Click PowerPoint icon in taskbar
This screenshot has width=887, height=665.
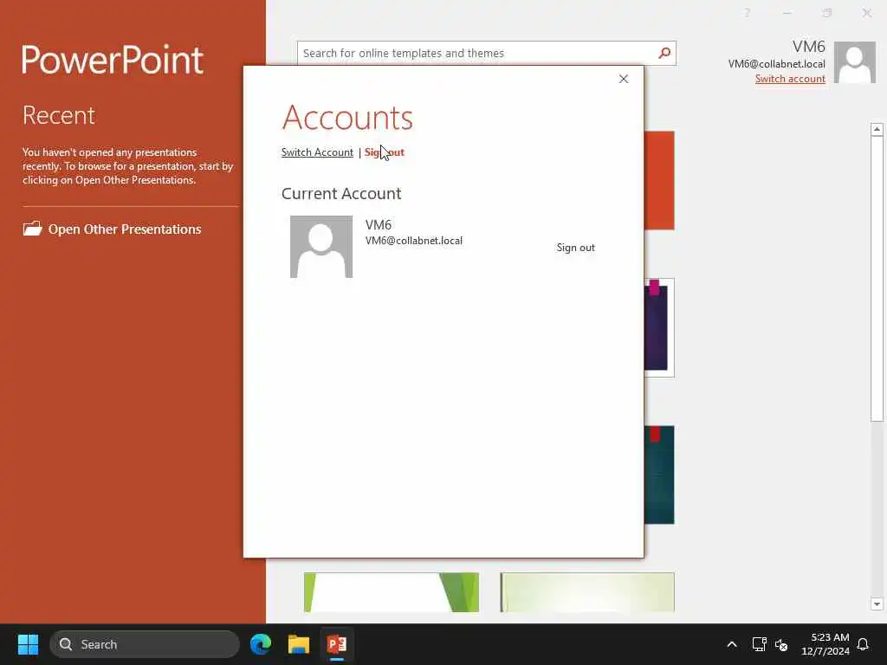coord(337,644)
